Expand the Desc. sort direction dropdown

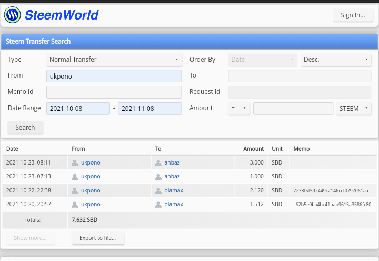click(336, 60)
